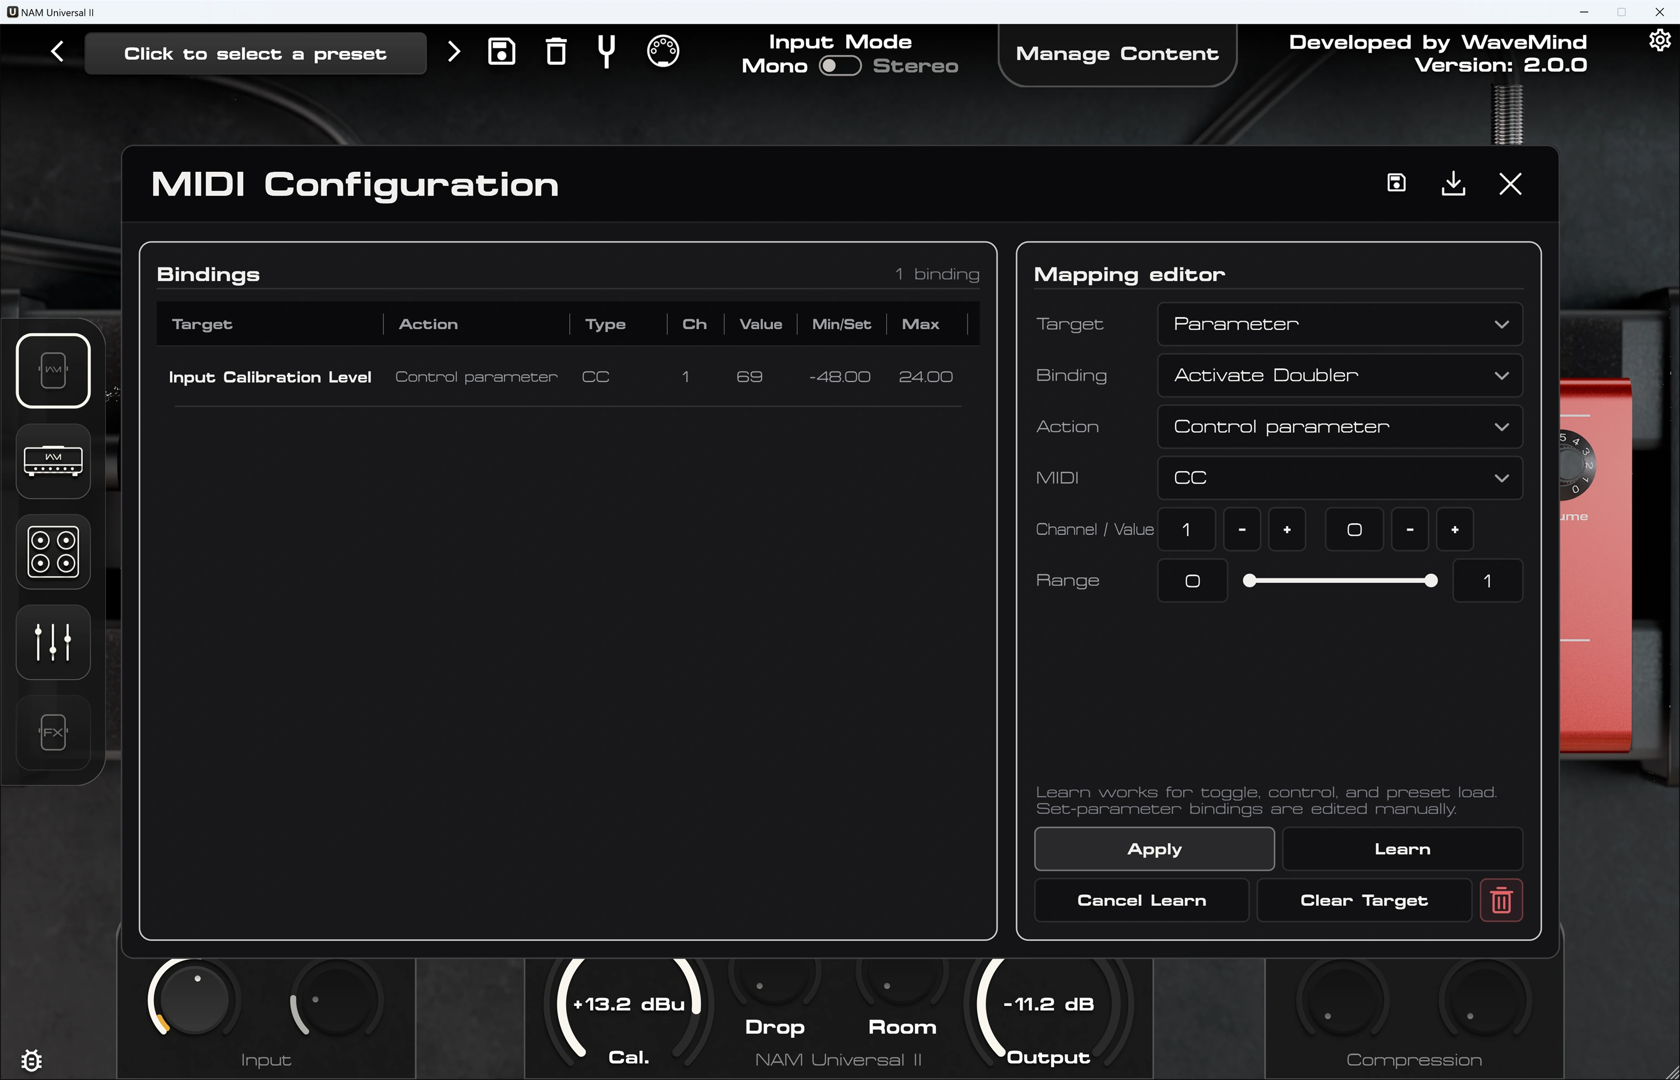Decrease the MIDI value number
Screen dimensions: 1680x1080
(1410, 529)
